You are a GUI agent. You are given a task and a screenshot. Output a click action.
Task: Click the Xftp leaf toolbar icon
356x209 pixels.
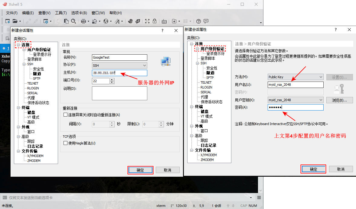pos(138,21)
